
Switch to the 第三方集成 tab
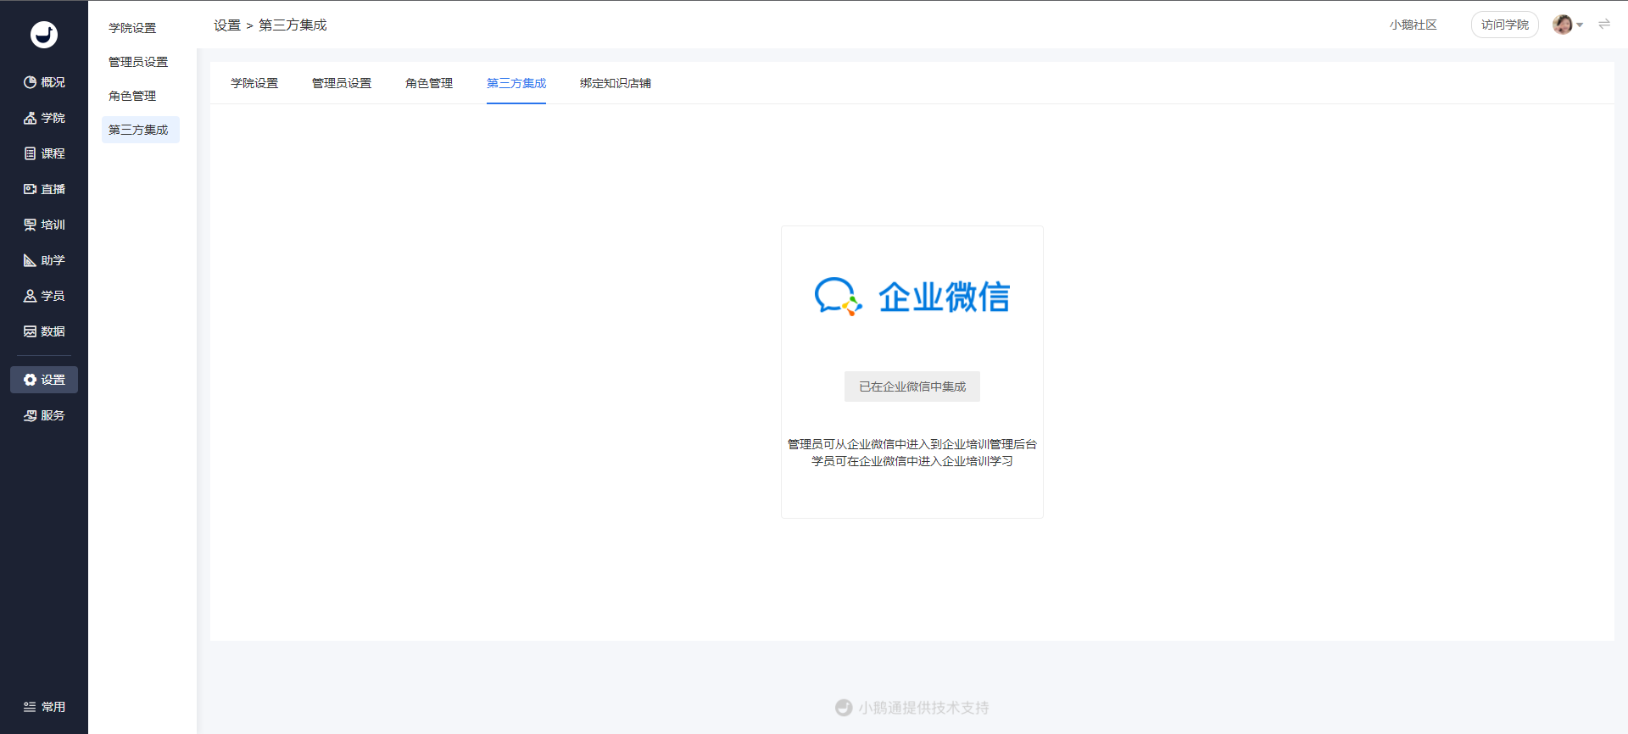click(x=516, y=83)
